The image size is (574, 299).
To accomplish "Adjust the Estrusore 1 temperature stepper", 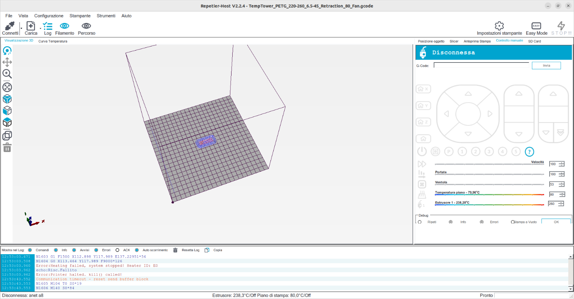I will [561, 204].
